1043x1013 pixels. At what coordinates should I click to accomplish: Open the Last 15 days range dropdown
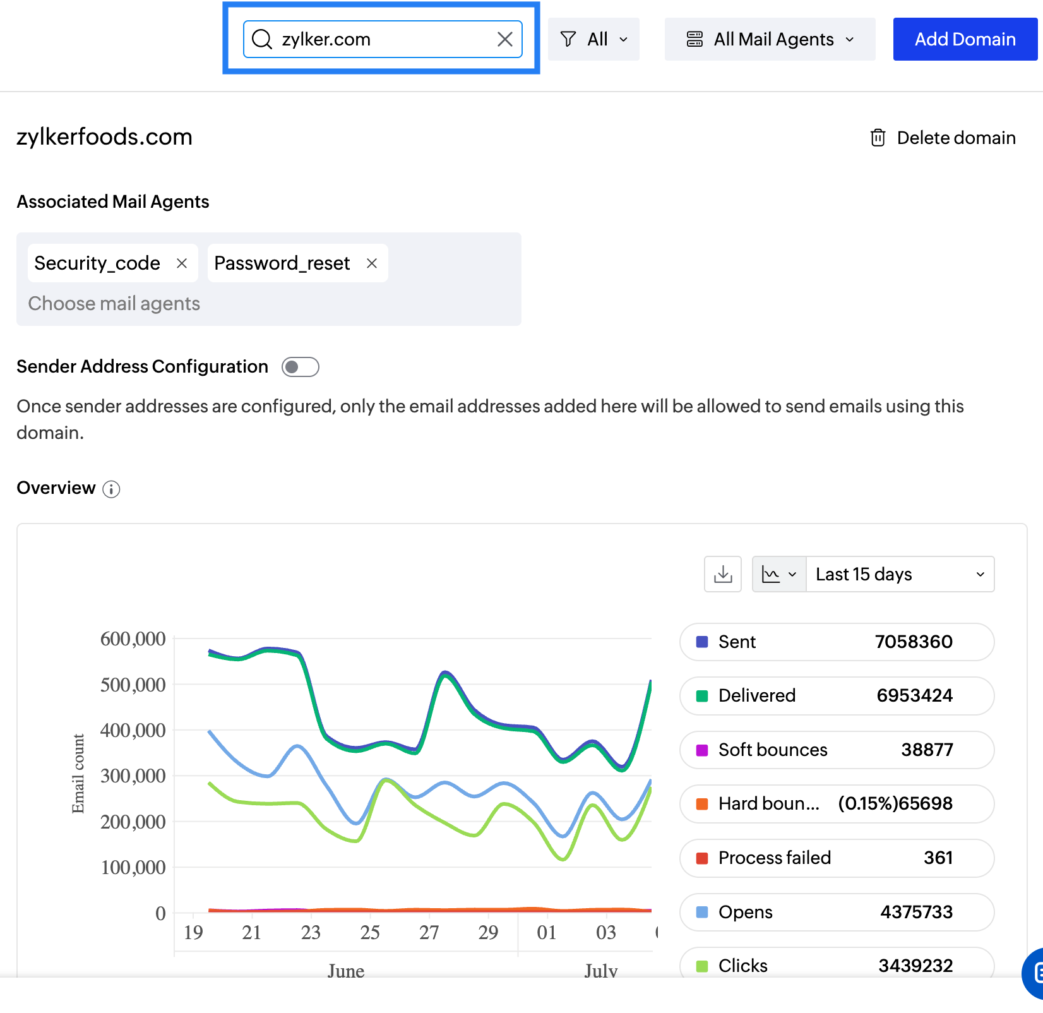900,574
